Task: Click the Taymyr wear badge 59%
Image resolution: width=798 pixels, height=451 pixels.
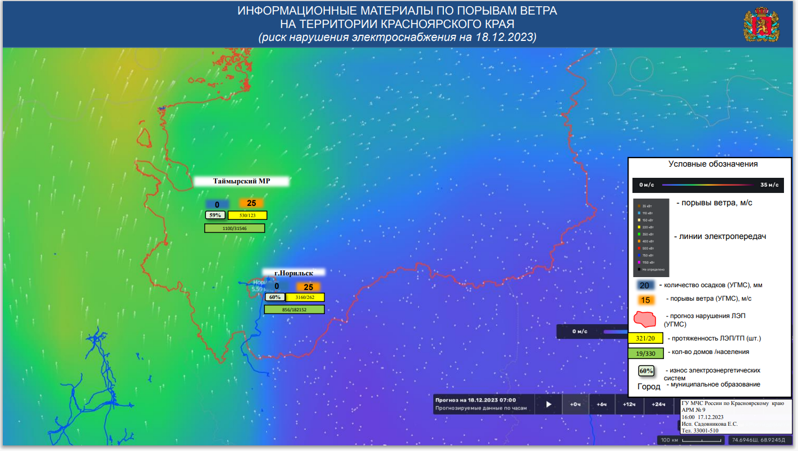Action: (x=215, y=215)
